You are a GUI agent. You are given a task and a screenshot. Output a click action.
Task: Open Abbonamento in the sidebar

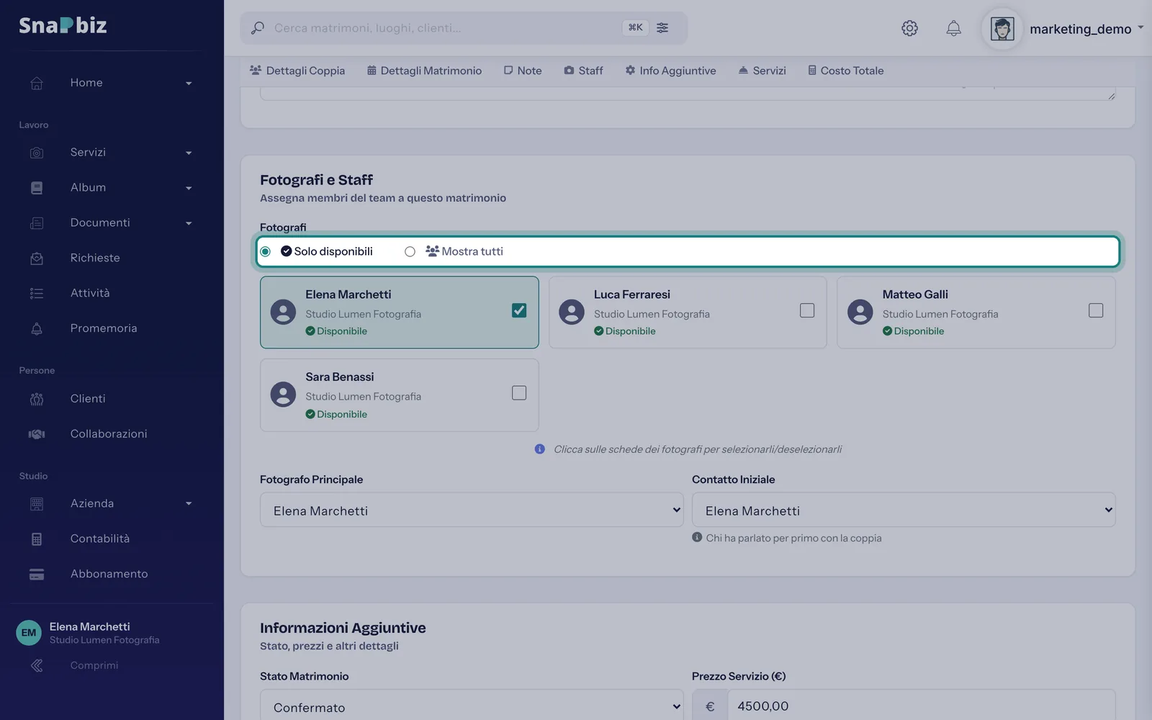109,574
